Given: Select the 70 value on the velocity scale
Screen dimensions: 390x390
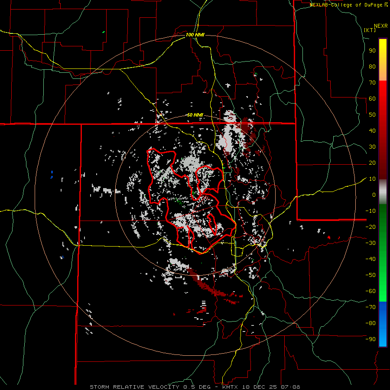Looking at the screenshot, I should (x=372, y=83).
